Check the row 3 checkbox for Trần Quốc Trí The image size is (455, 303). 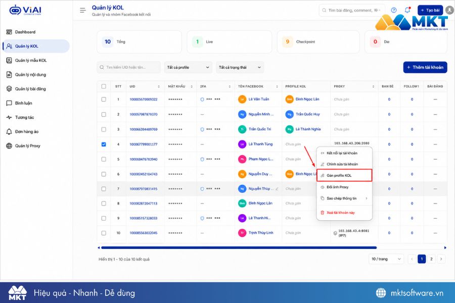coord(104,129)
